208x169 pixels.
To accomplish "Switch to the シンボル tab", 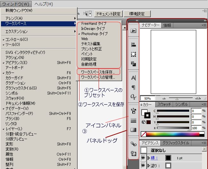I will point(181,104).
